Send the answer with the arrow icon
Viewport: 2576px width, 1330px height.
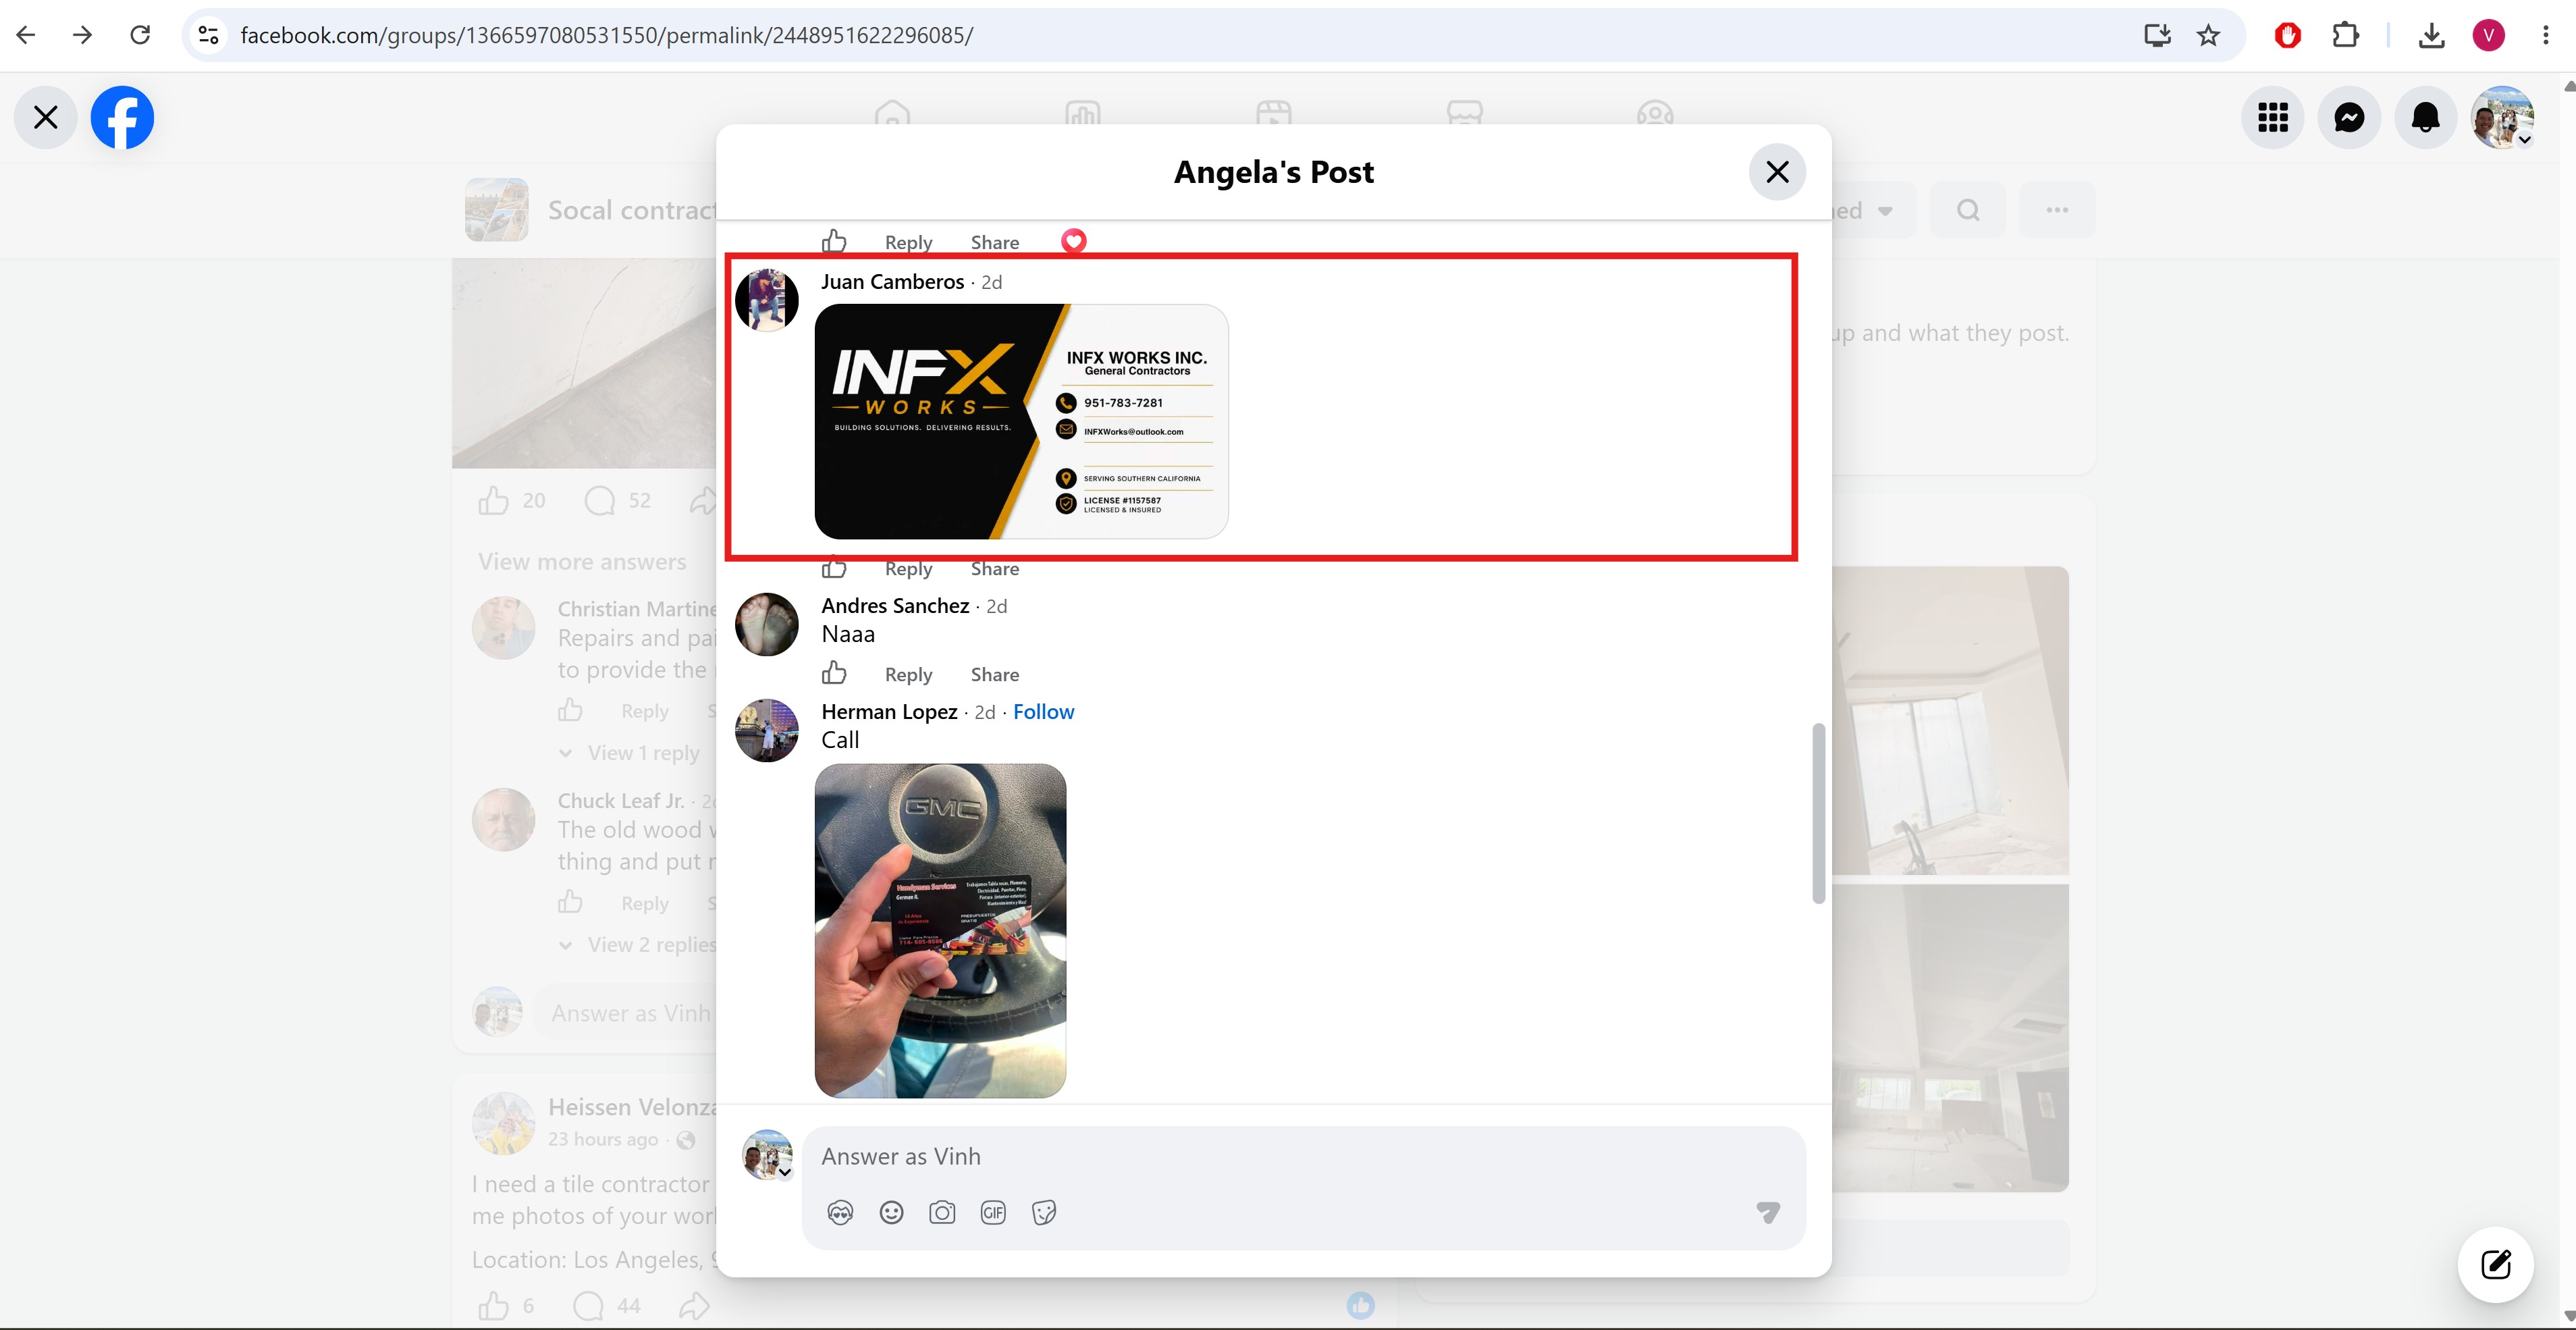(x=1768, y=1213)
